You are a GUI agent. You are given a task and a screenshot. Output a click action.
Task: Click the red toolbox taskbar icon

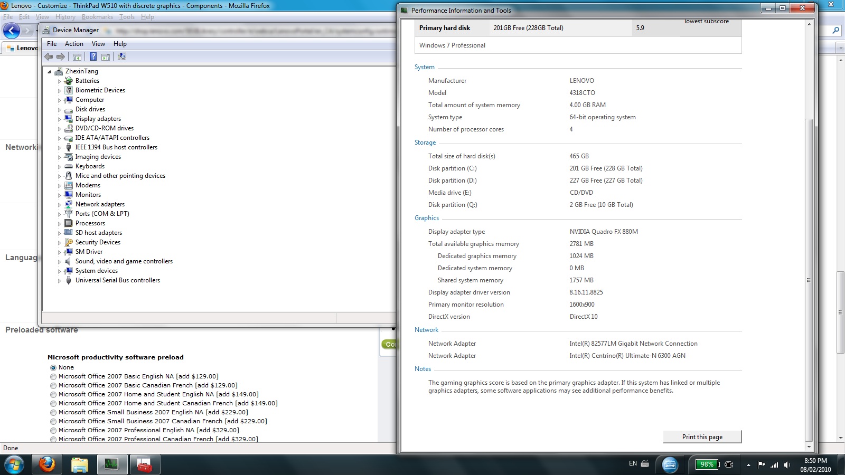click(144, 464)
